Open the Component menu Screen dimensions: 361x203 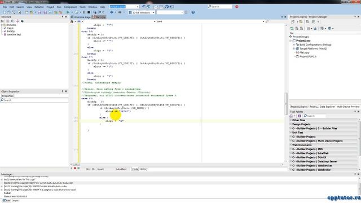70,7
